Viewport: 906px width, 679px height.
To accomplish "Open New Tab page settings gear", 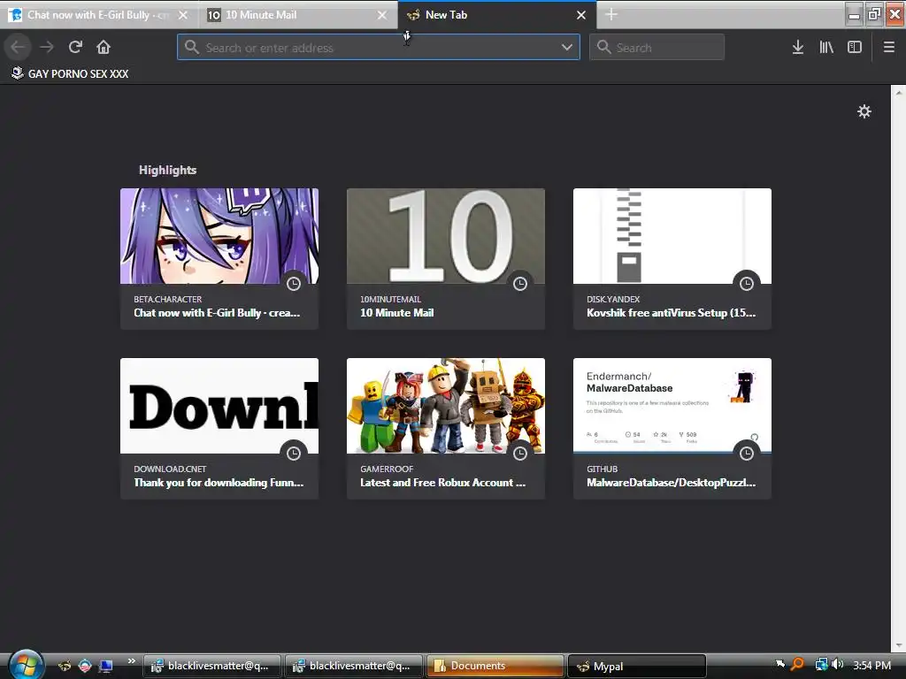I will [864, 111].
